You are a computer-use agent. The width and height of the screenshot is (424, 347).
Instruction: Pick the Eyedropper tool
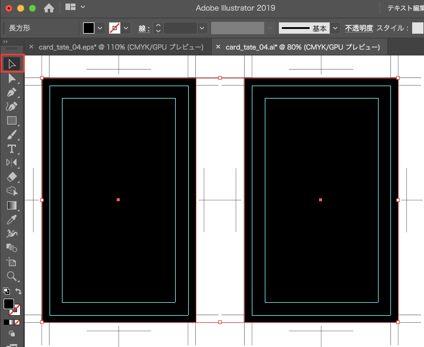click(12, 220)
